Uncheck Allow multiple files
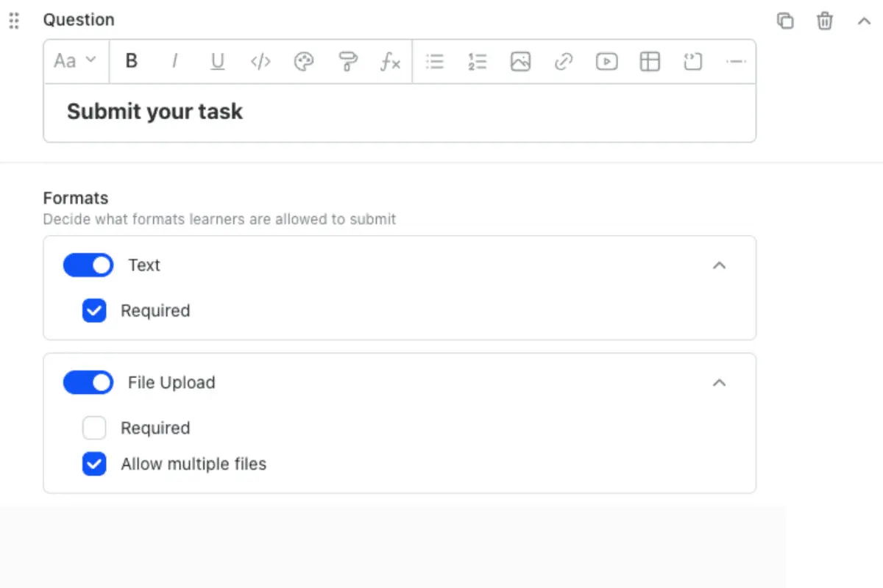Screen dimensions: 883x588 (x=94, y=465)
